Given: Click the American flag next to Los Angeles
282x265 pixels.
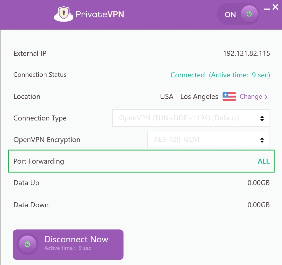Looking at the screenshot, I should coord(229,96).
